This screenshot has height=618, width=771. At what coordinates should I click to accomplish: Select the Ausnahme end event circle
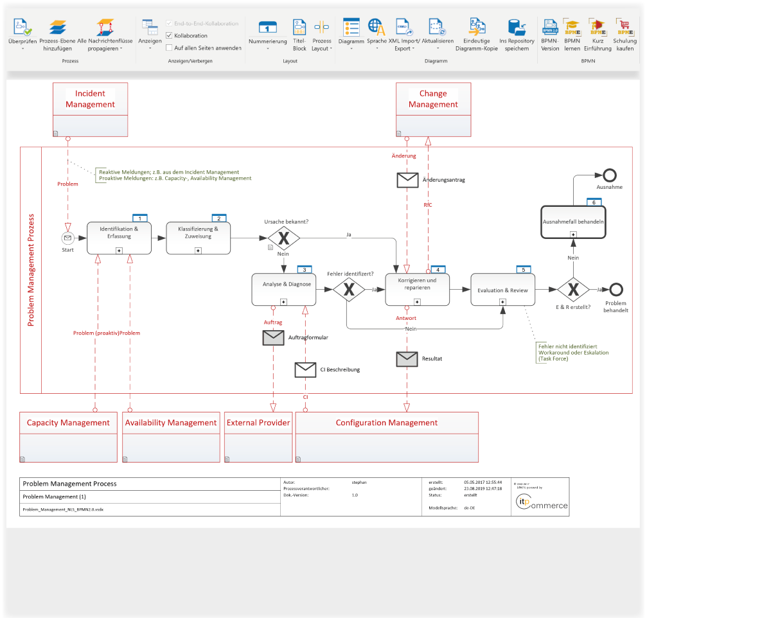(609, 175)
